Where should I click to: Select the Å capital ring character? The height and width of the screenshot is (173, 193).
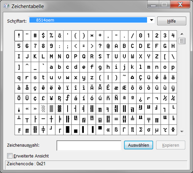coord(100,88)
